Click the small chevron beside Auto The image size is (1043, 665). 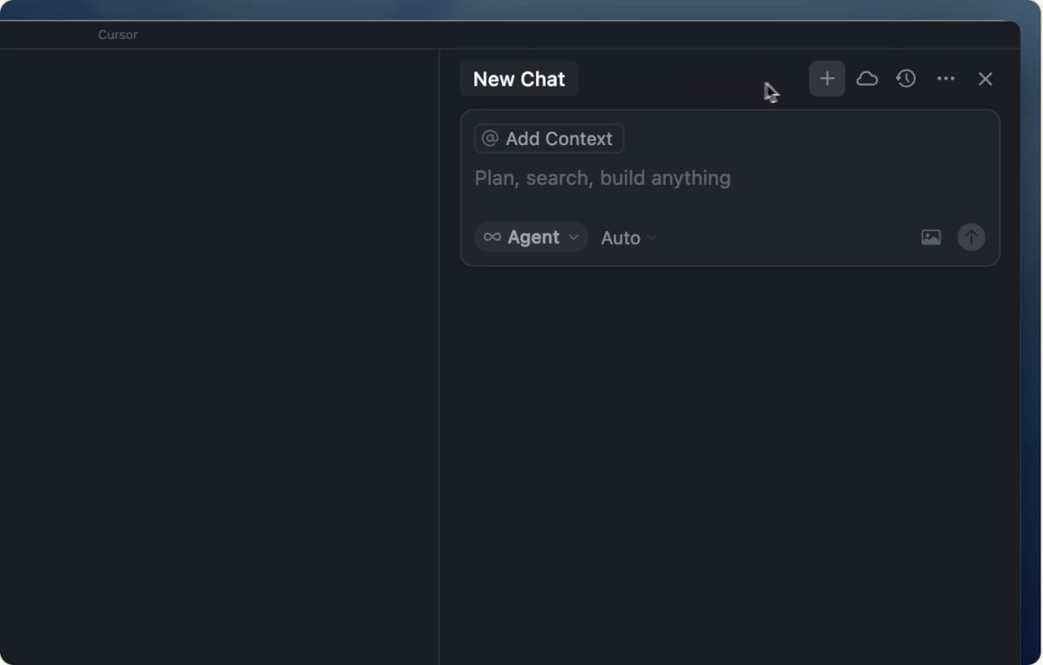(651, 238)
